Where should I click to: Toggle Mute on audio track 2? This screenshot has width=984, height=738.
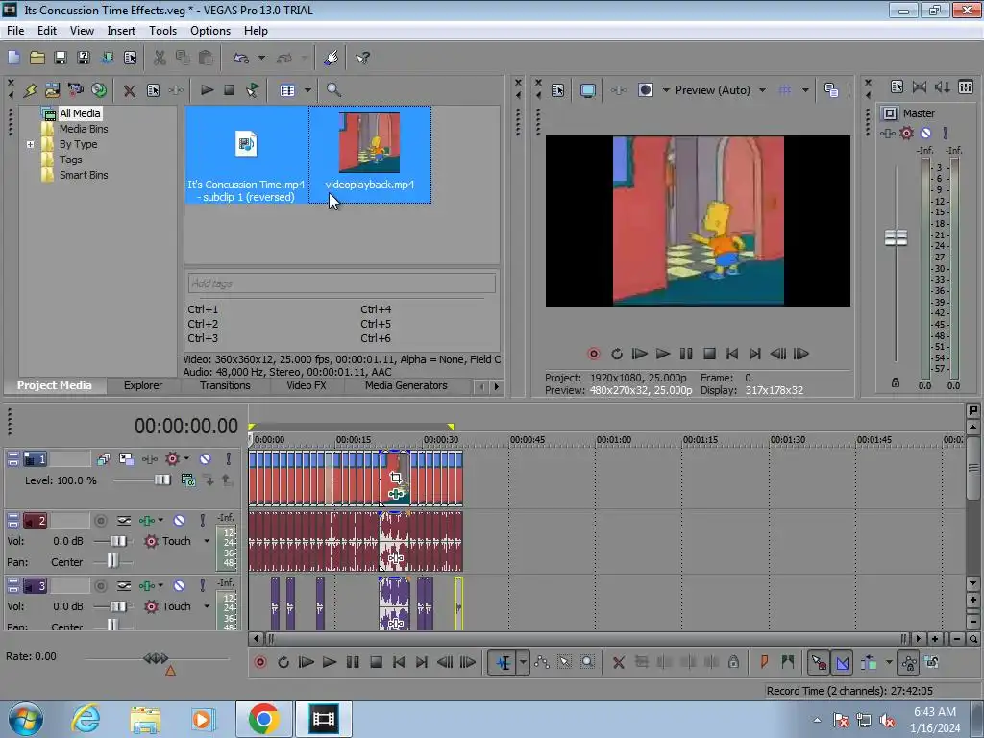[x=180, y=520]
